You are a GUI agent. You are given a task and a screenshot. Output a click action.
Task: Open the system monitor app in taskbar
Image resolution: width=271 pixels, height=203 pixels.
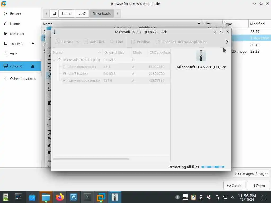point(74,197)
